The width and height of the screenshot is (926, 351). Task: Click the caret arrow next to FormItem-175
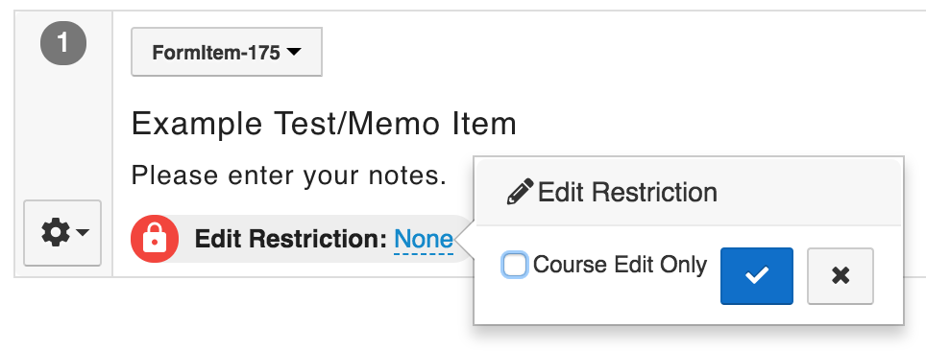(x=294, y=52)
